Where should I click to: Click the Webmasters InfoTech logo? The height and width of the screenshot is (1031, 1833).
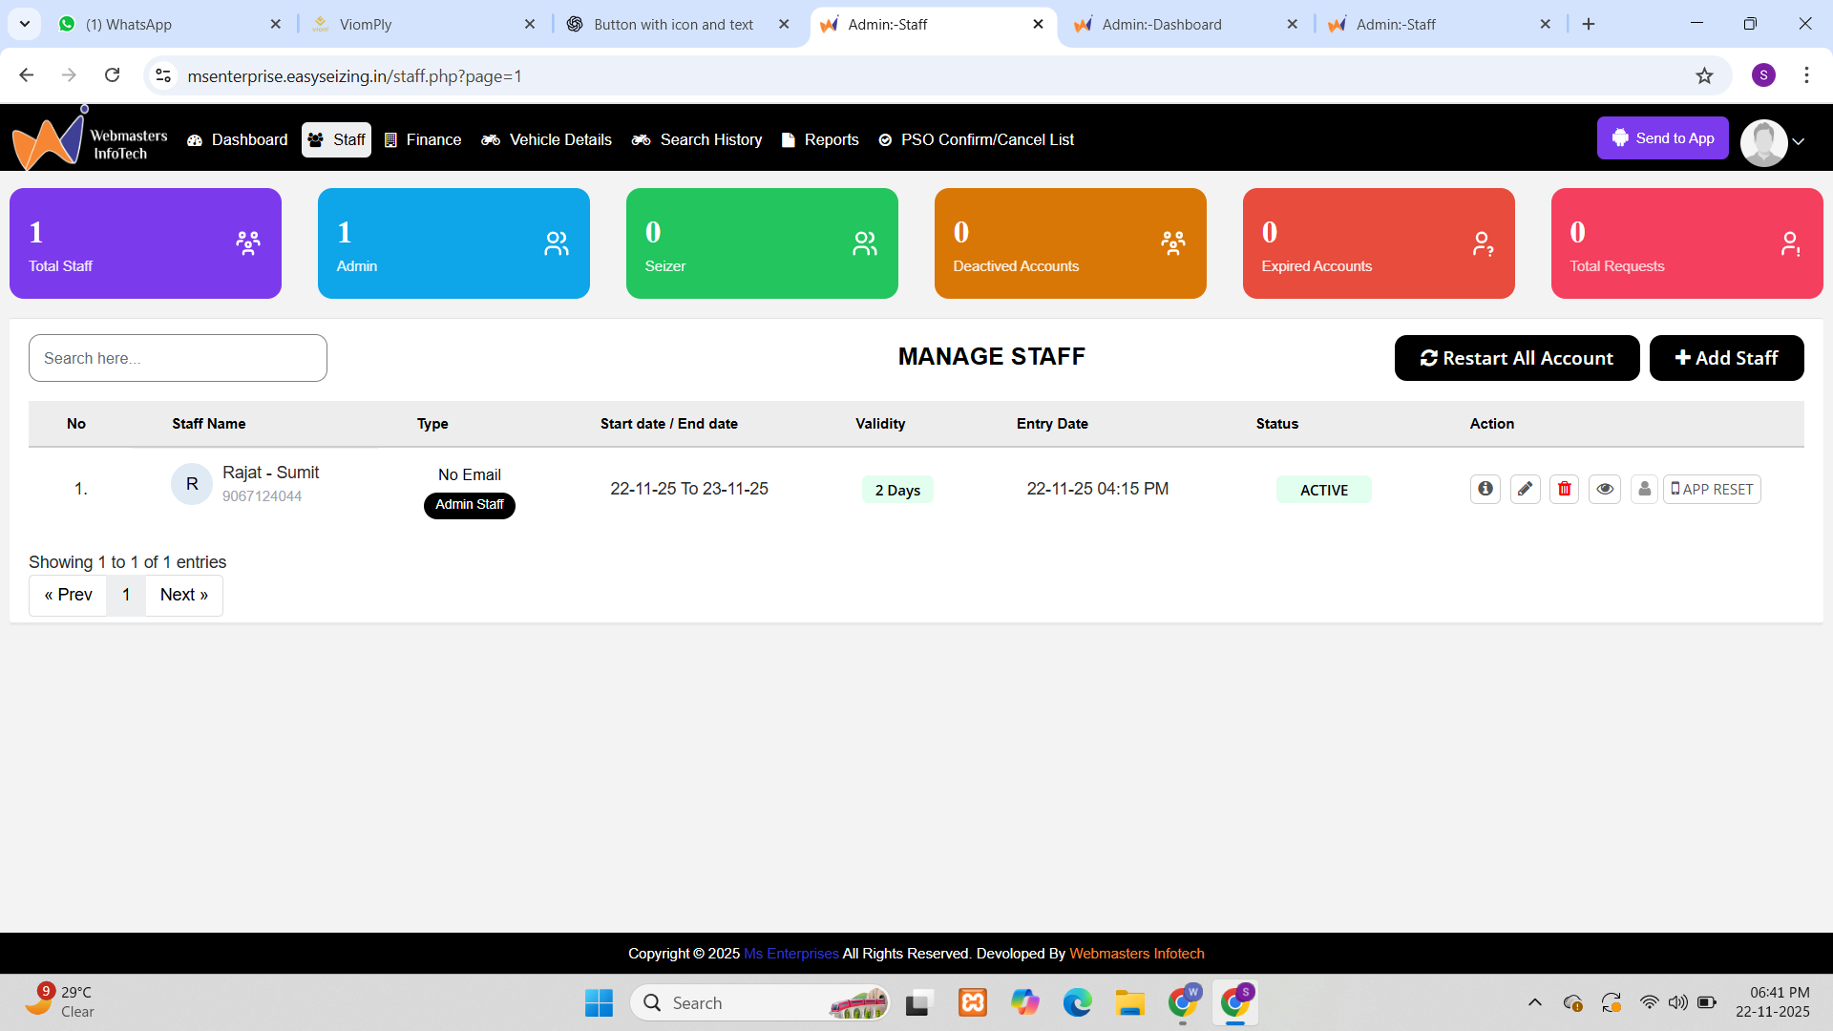pyautogui.click(x=89, y=140)
